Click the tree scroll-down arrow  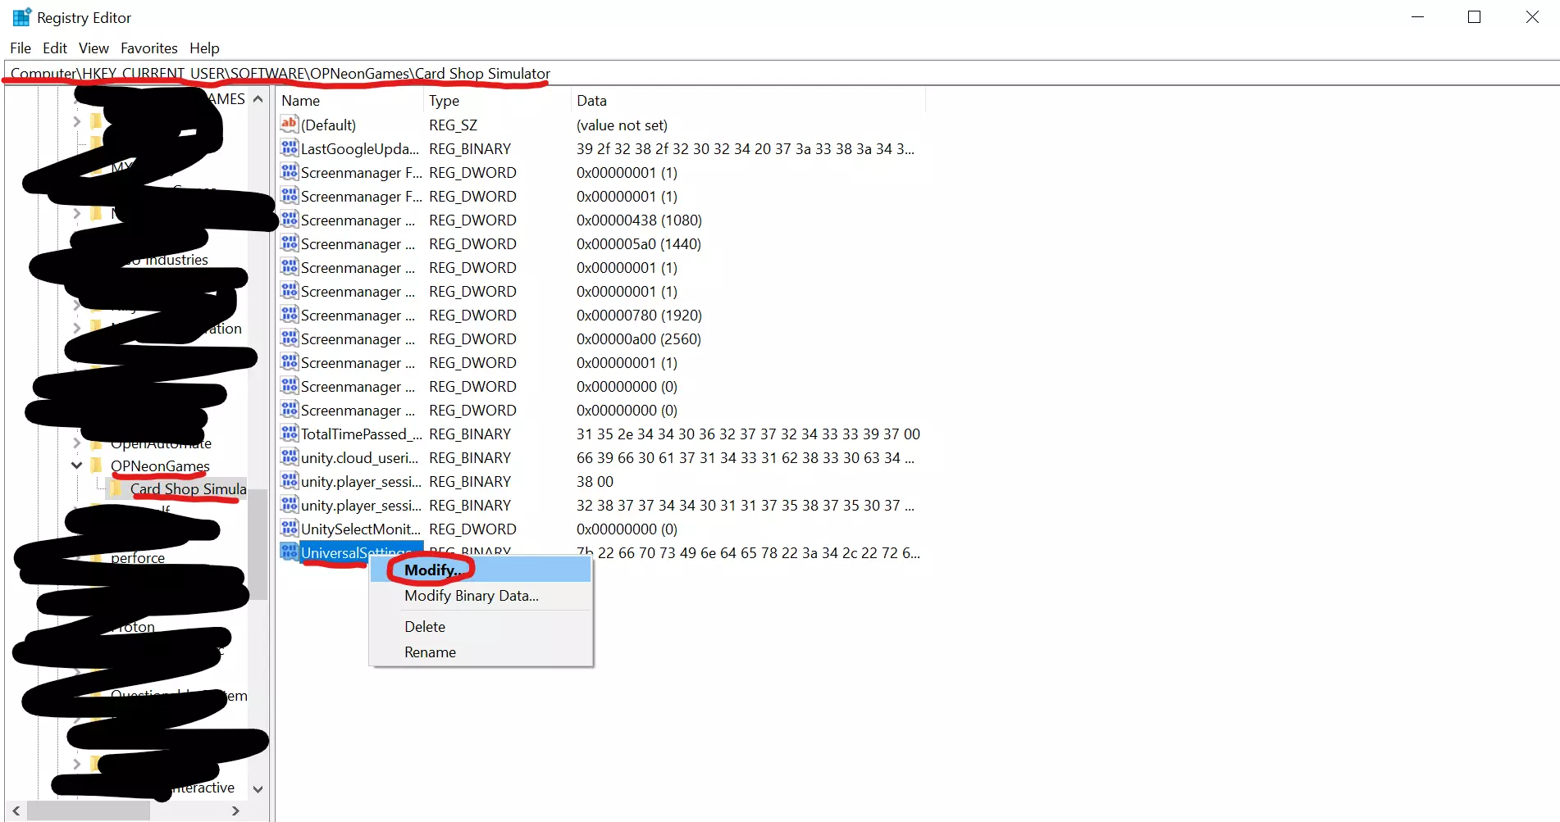(258, 789)
